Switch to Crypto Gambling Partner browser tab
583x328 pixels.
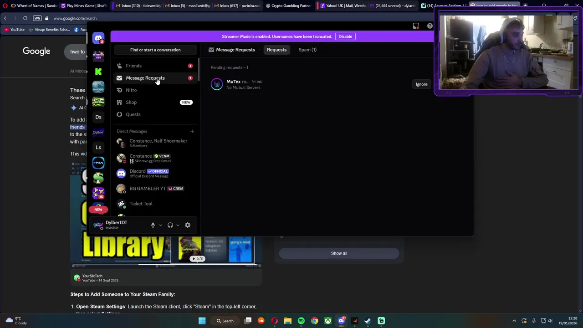click(289, 6)
